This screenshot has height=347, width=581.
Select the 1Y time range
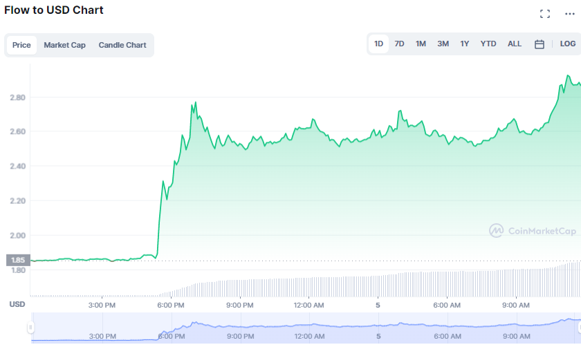[x=465, y=44]
